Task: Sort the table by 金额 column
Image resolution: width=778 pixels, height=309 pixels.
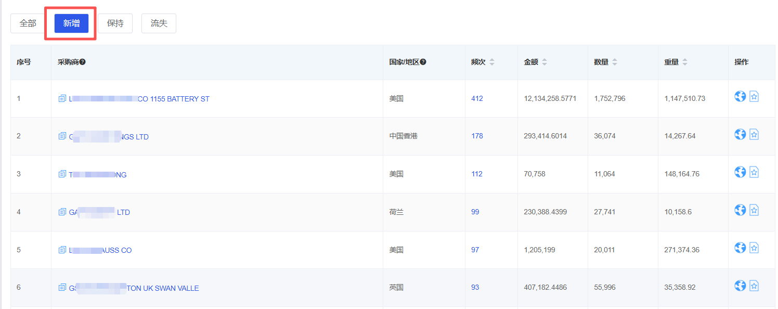Action: tap(544, 62)
